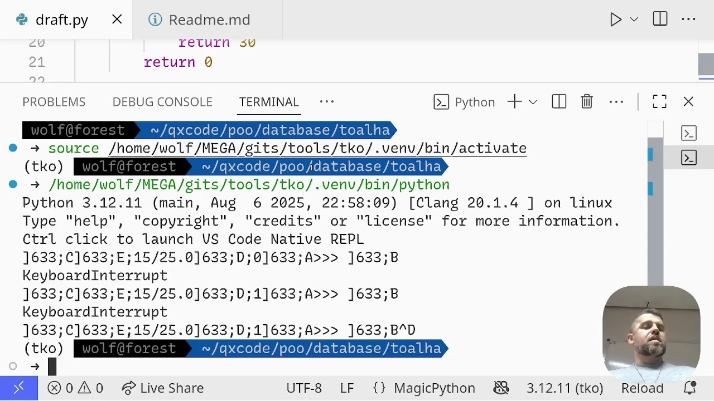Viewport: 714px width, 401px height.
Task: Close the draft.py tab
Action: (x=117, y=19)
